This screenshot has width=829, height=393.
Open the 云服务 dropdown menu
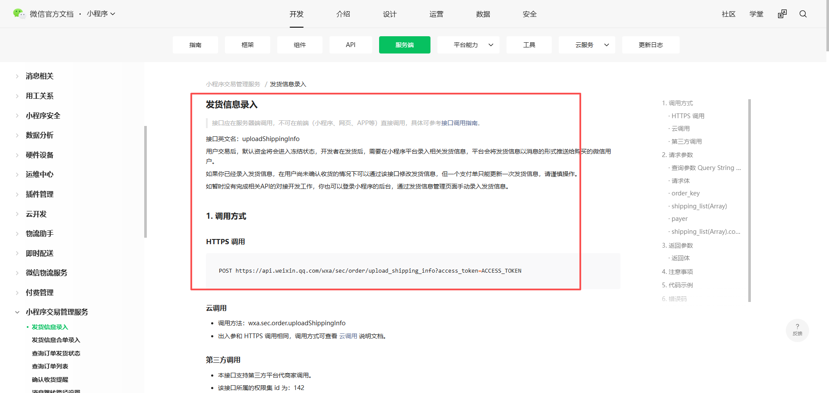tap(587, 45)
